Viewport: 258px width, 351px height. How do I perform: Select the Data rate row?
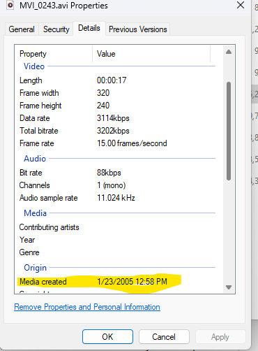117,118
